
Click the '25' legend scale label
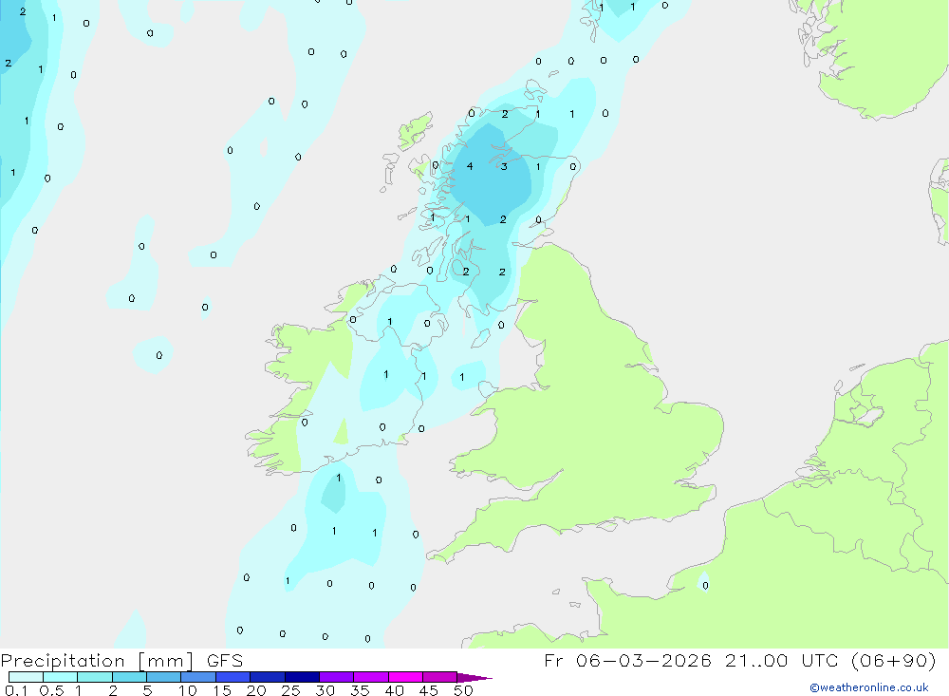coord(291,690)
